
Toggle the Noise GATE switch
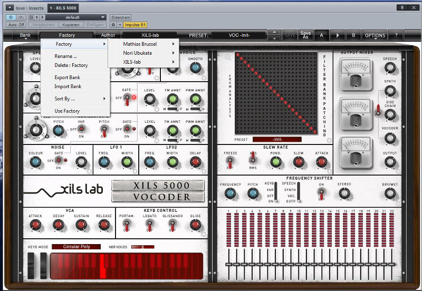point(59,161)
